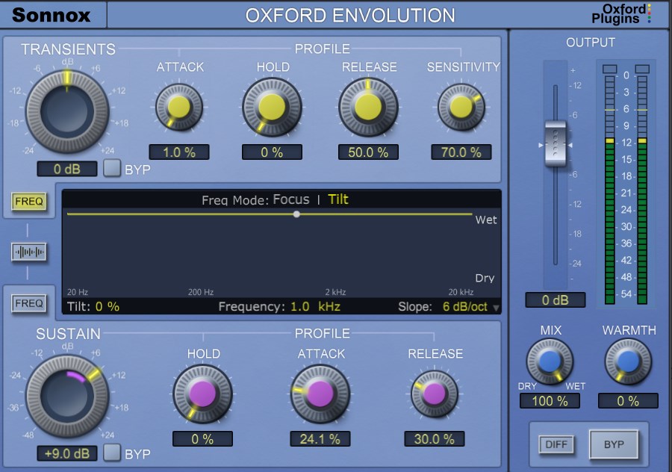The width and height of the screenshot is (672, 472).
Task: Toggle the upper FREQ button for Transients
Action: click(x=28, y=201)
